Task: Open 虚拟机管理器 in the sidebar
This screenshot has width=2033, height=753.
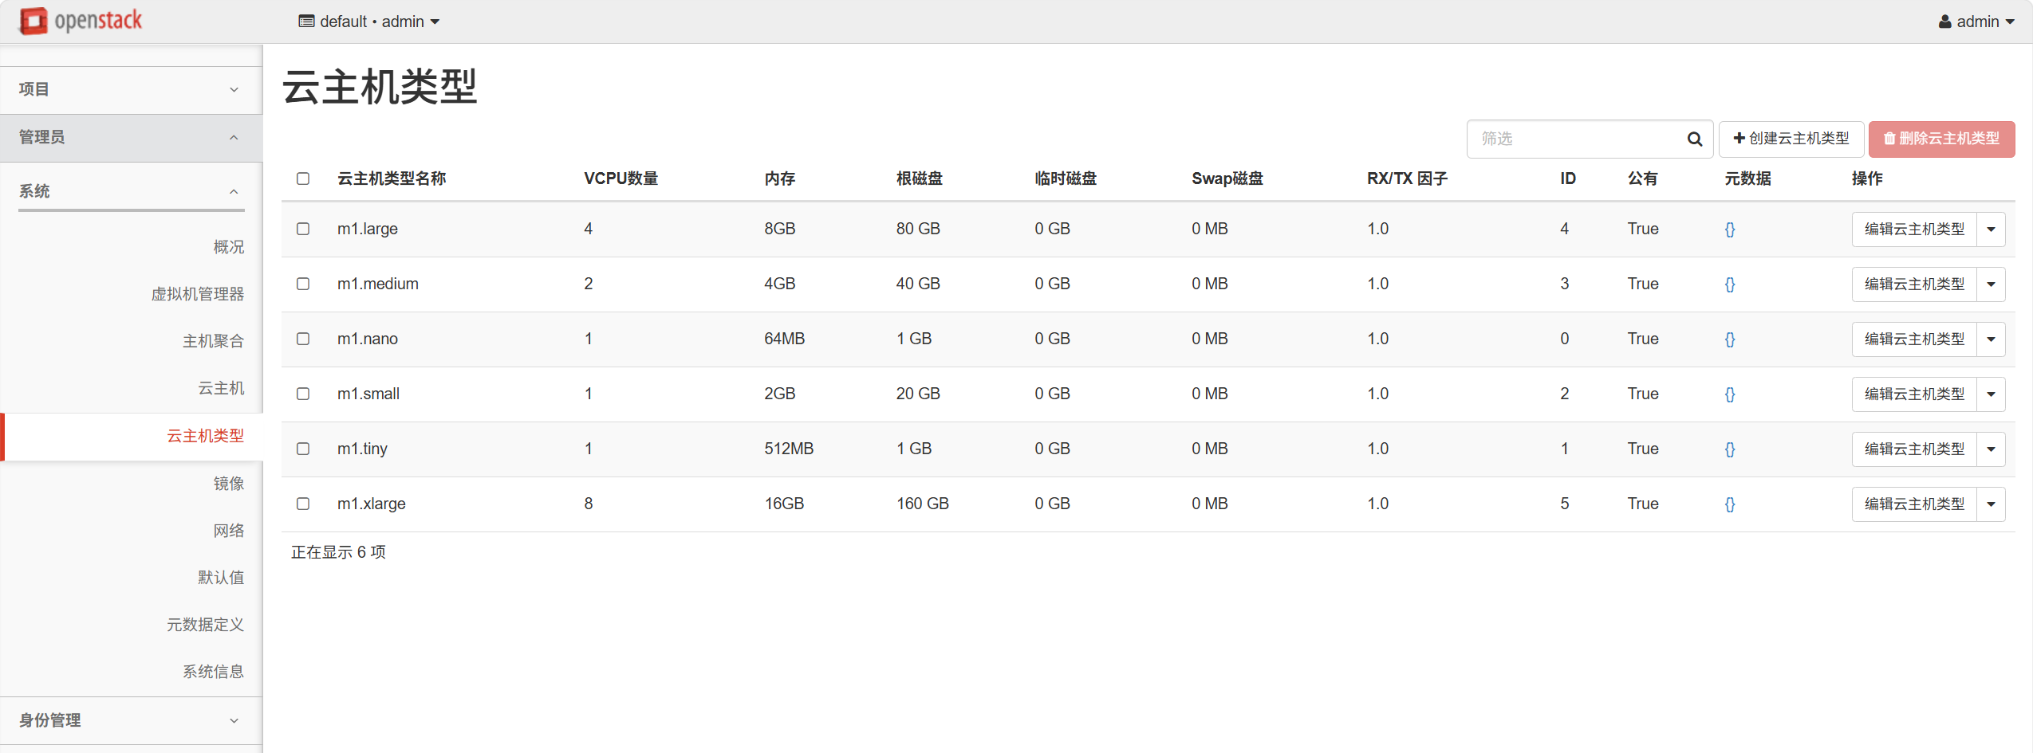Action: pyautogui.click(x=198, y=294)
